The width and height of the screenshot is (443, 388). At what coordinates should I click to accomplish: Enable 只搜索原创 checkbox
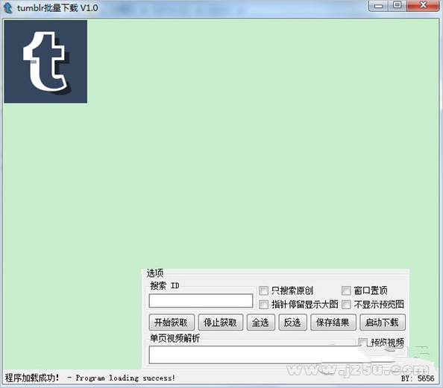pyautogui.click(x=263, y=290)
